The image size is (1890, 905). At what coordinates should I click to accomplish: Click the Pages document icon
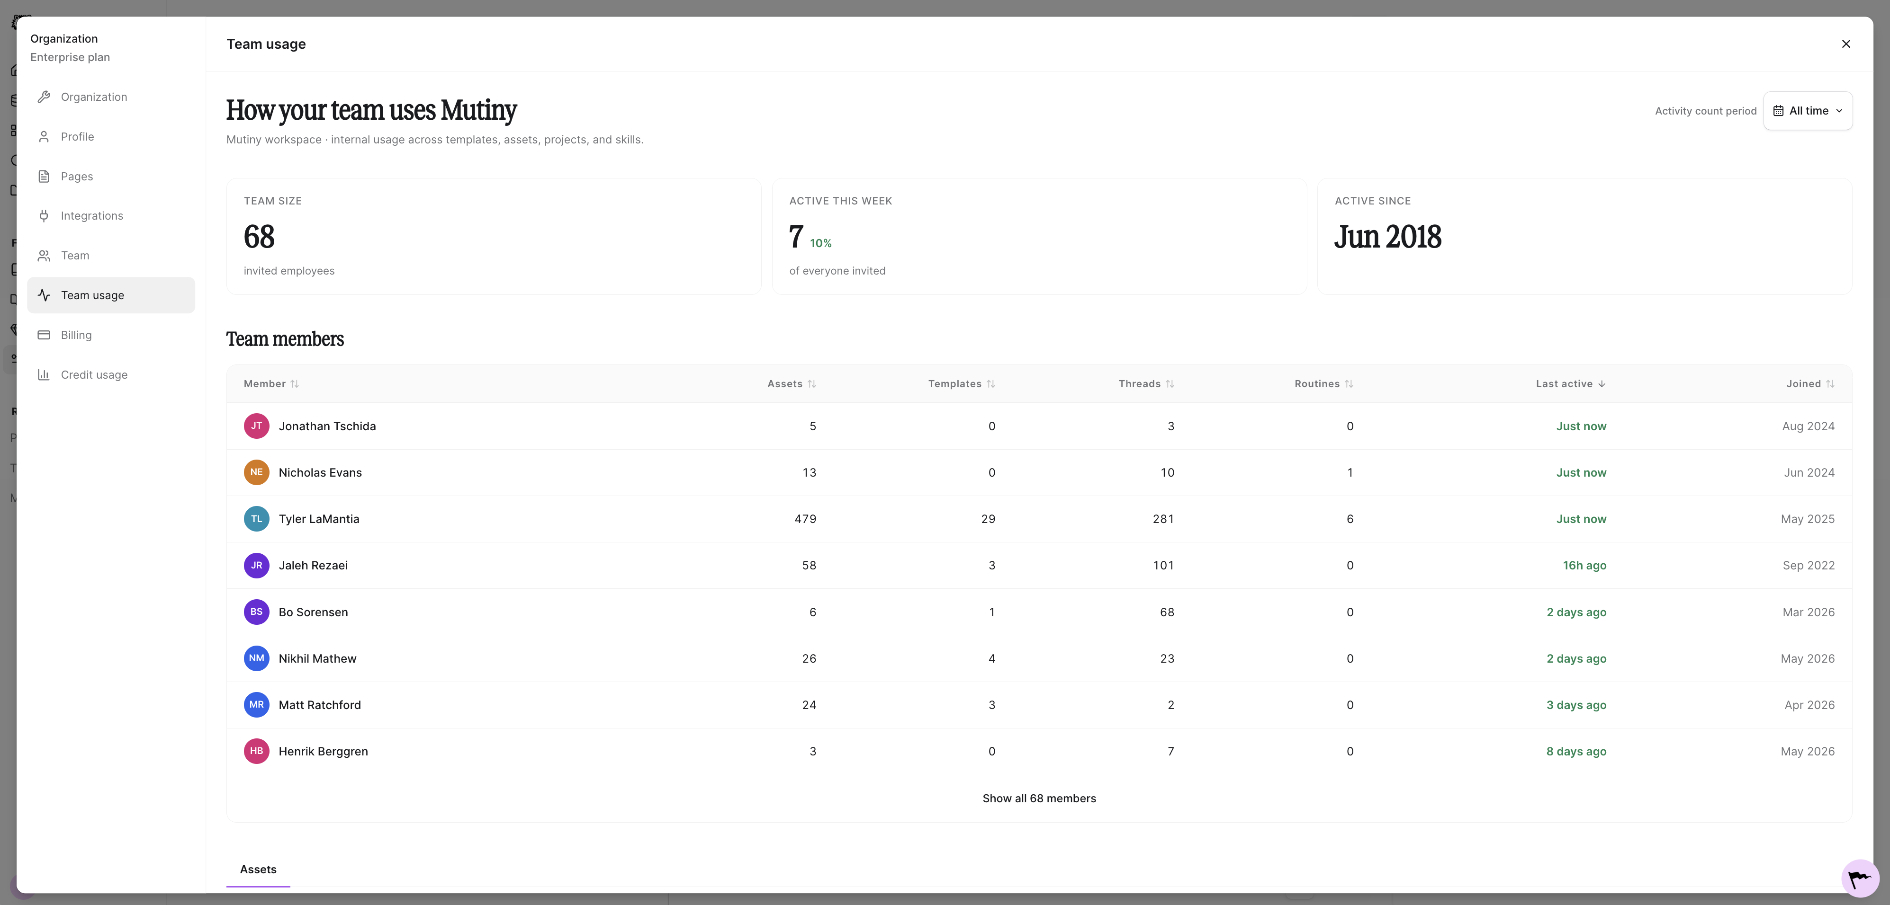point(44,176)
